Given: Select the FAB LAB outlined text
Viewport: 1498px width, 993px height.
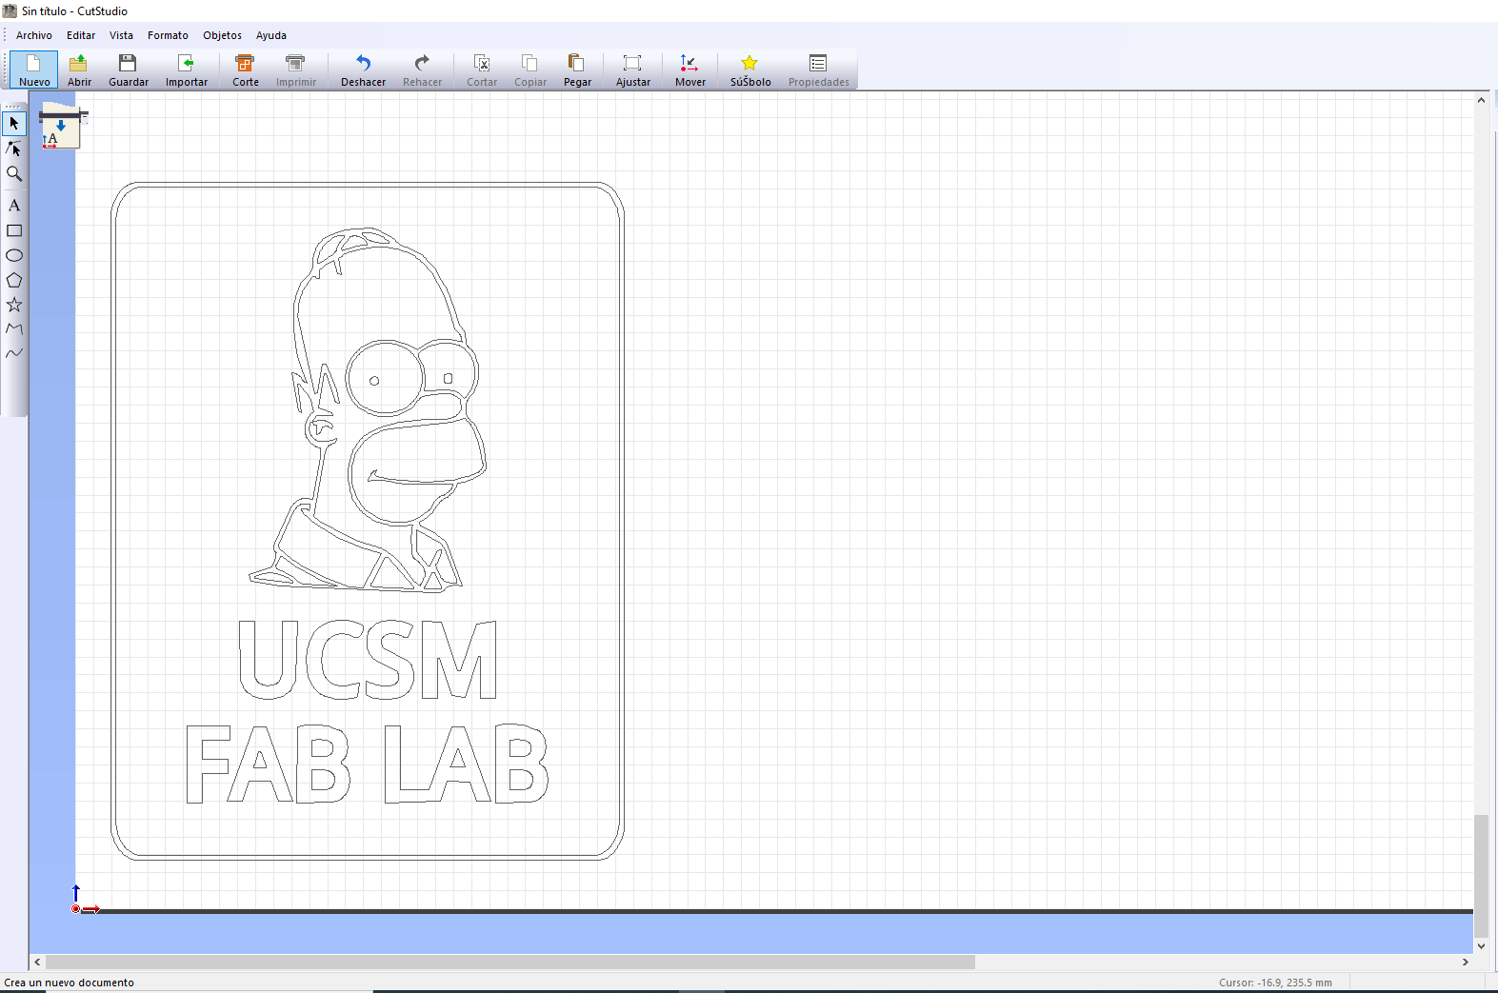Looking at the screenshot, I should tap(367, 764).
